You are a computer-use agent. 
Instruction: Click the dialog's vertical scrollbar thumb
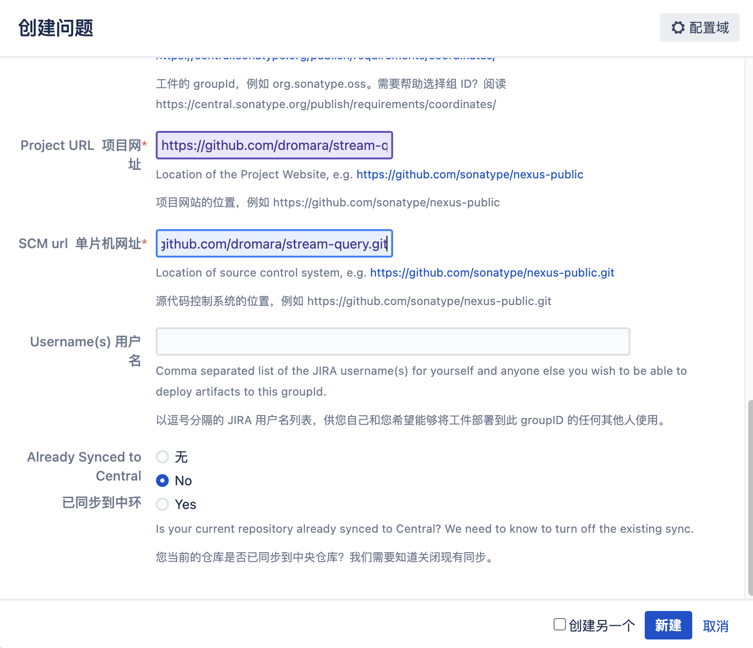[x=750, y=497]
